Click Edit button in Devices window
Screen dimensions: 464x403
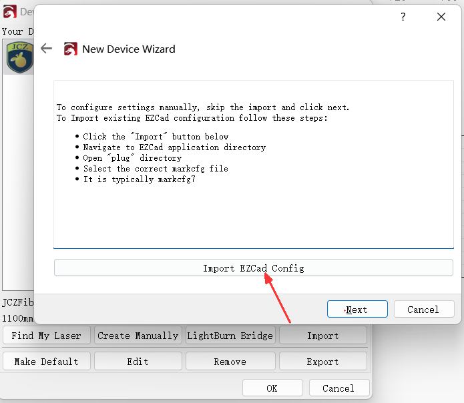pyautogui.click(x=138, y=361)
